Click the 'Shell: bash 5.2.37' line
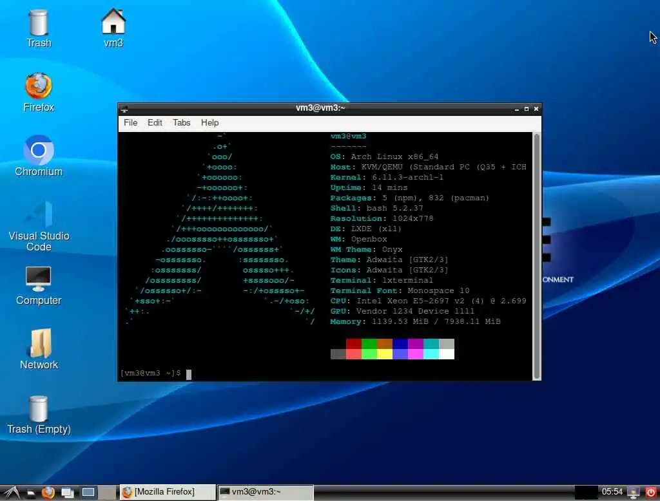 point(376,208)
